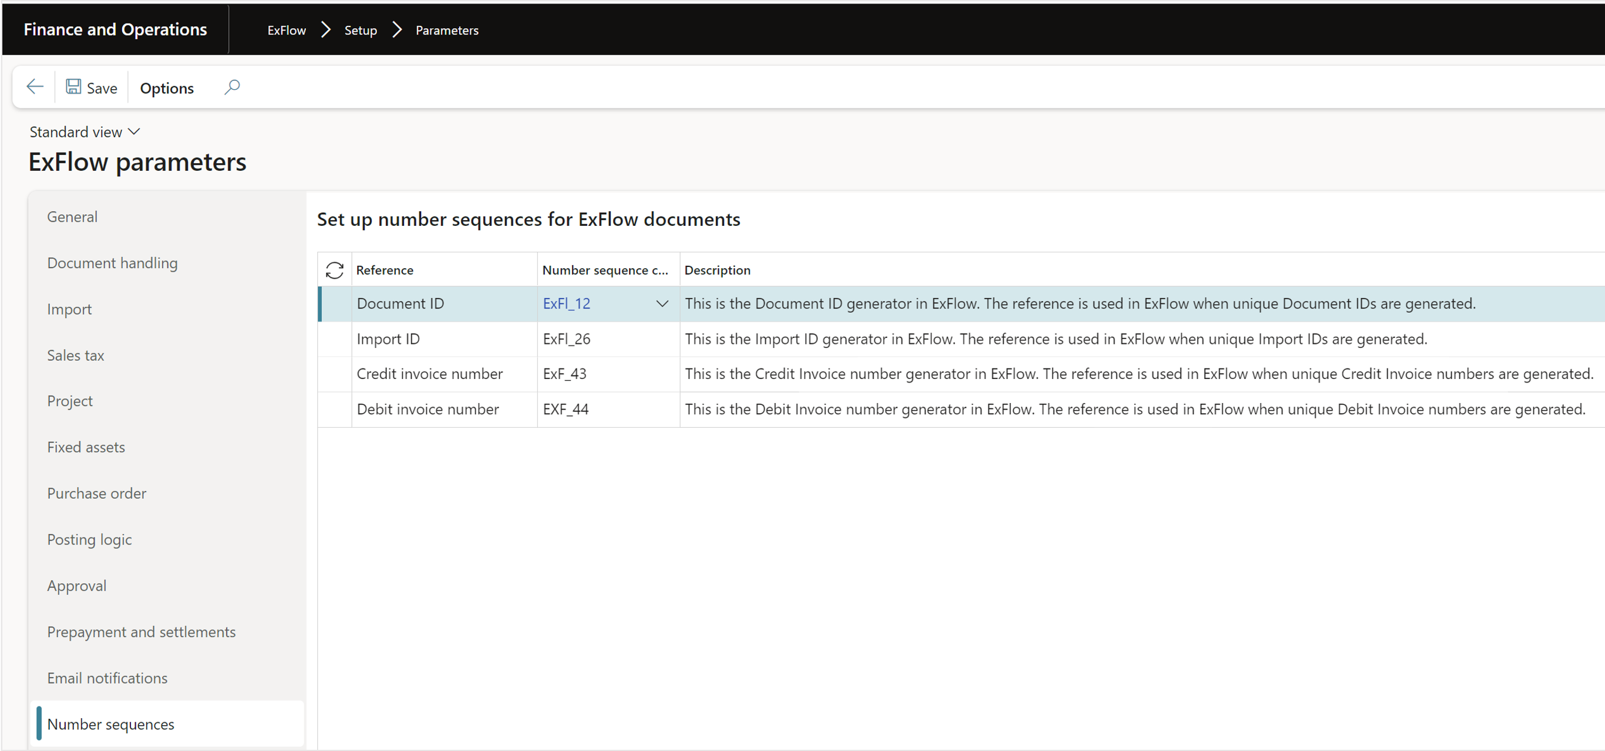Viewport: 1605px width, 751px height.
Task: Click Finance and Operations title
Action: pyautogui.click(x=115, y=29)
